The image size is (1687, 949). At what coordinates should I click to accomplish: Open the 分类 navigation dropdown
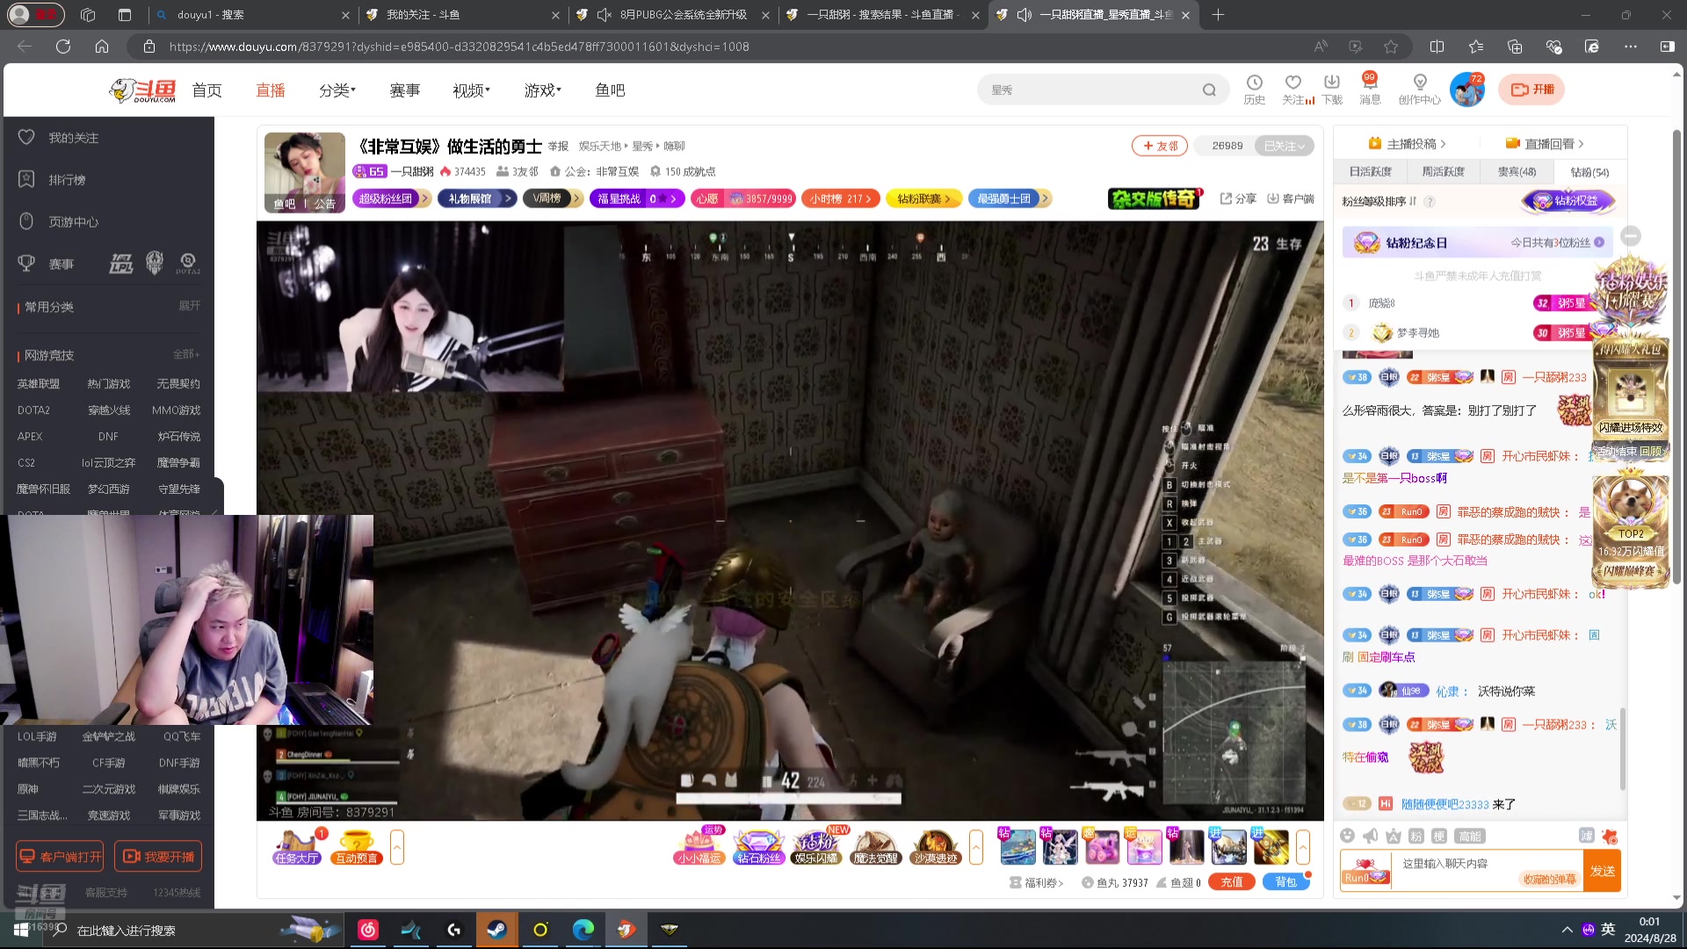tap(337, 91)
